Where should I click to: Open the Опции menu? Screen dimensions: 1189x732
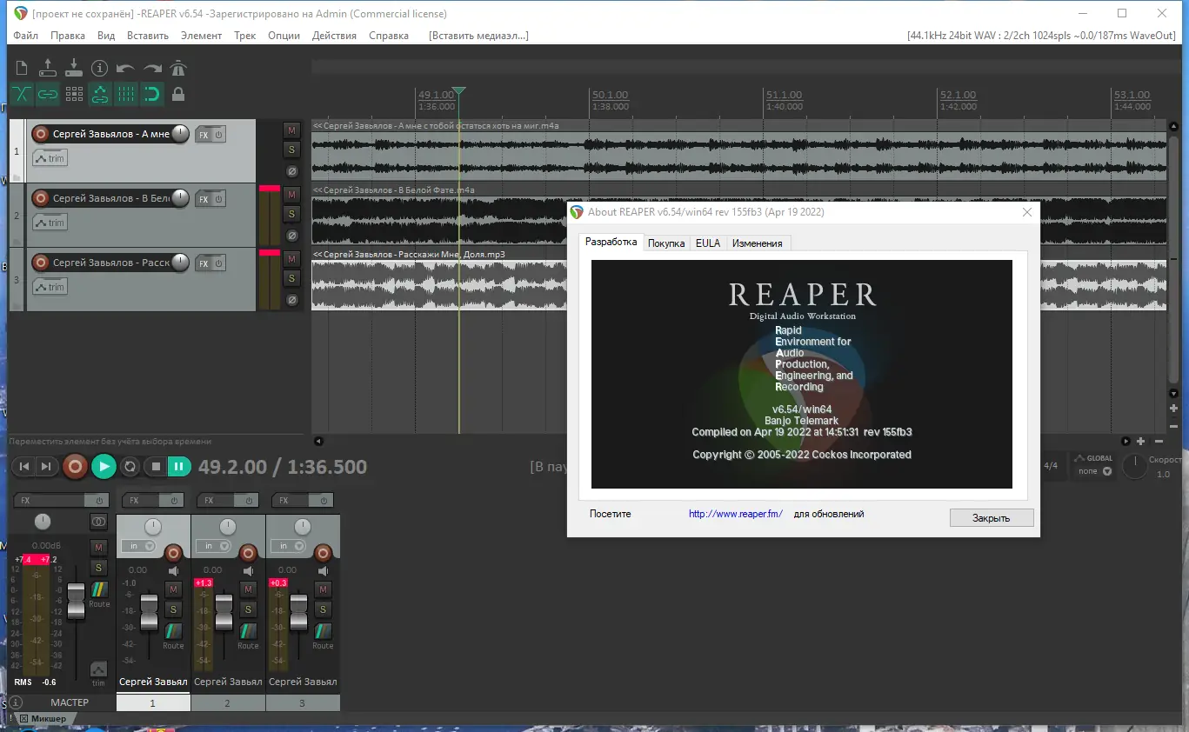pyautogui.click(x=284, y=36)
